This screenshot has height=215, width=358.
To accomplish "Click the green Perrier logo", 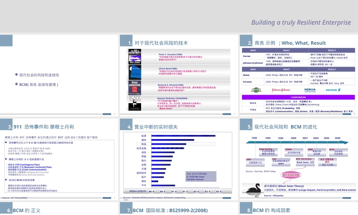I will 256,90.
